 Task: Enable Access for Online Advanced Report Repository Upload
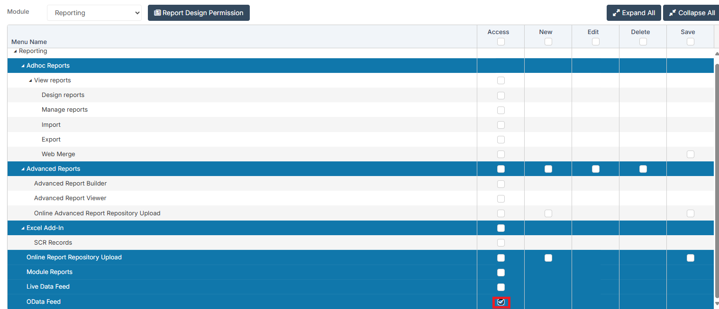(x=501, y=213)
